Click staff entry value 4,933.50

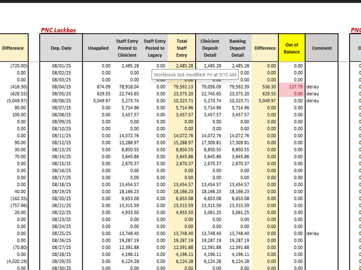tap(130, 212)
